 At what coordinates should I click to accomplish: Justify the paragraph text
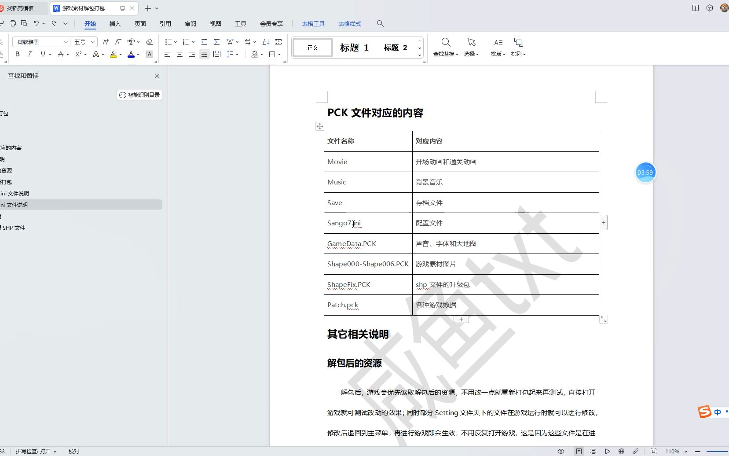(x=204, y=54)
